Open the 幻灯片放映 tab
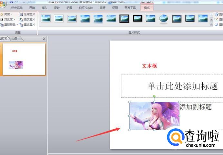Viewport: 223px width, 155px height. tap(86, 8)
